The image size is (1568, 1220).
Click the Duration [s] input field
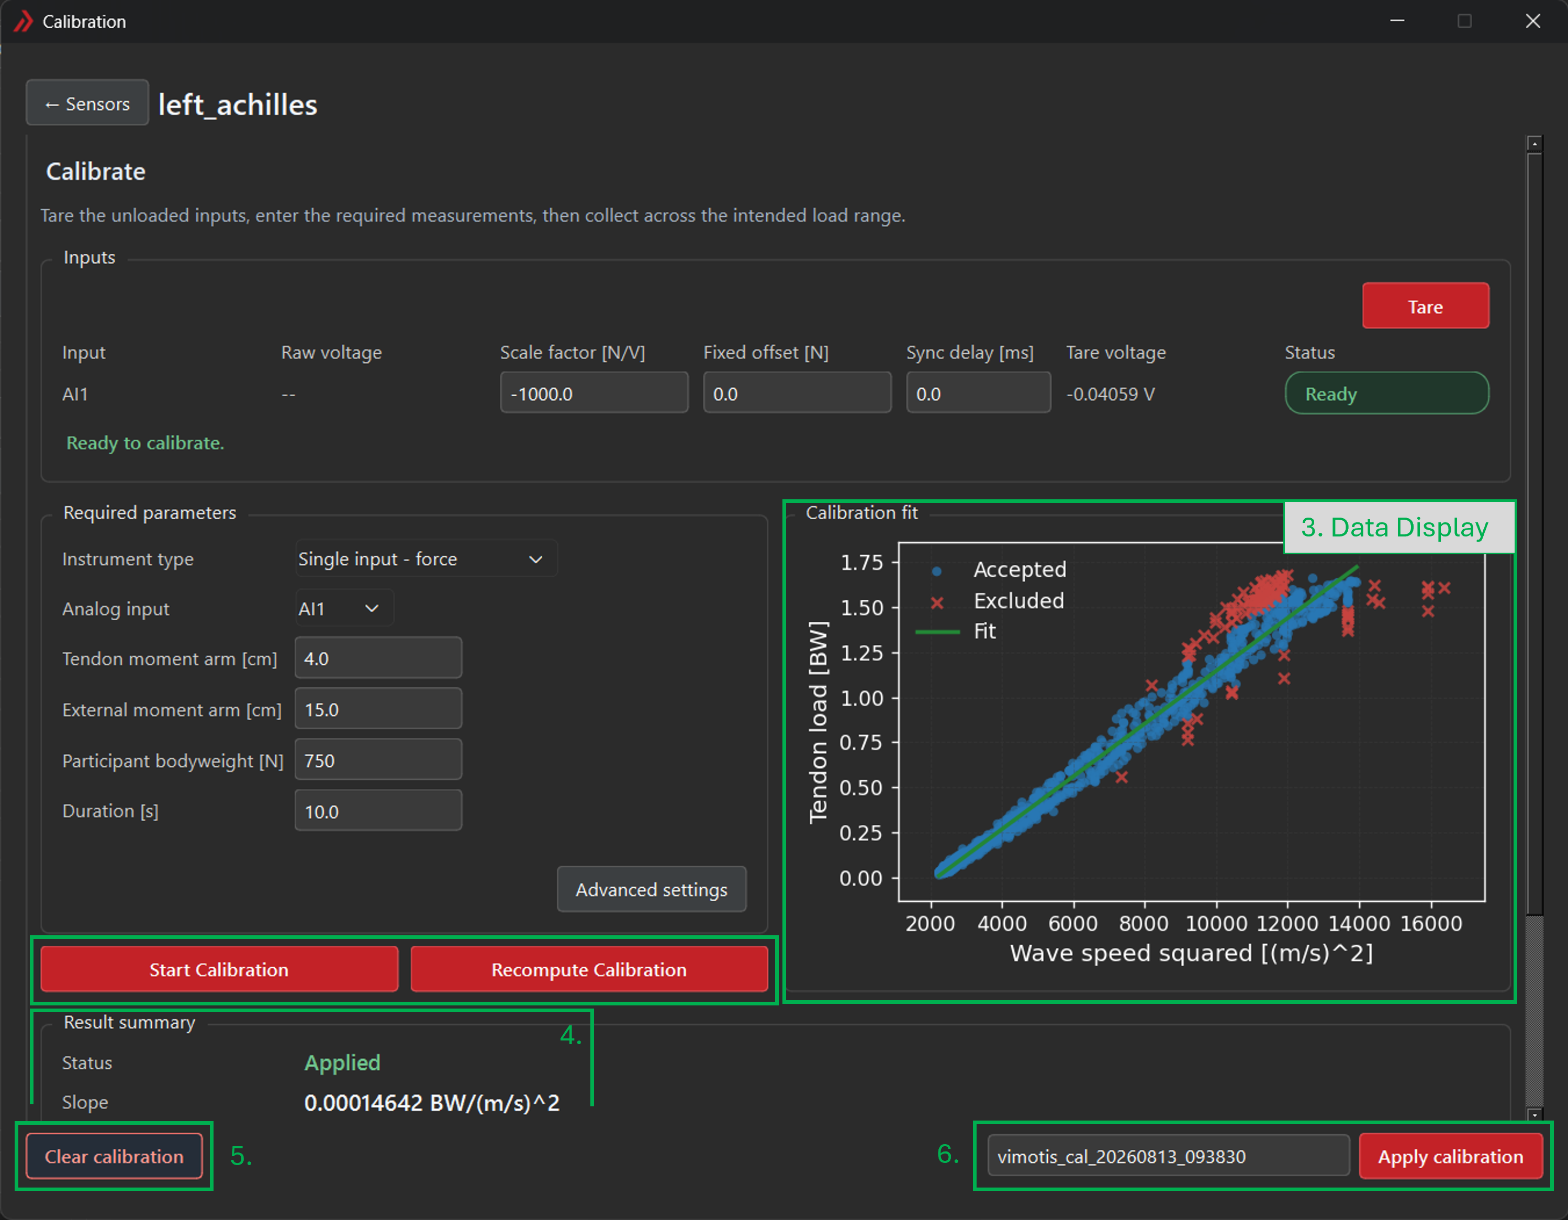(x=378, y=811)
